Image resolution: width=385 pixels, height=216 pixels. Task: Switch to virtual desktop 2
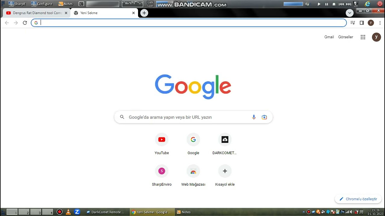coord(24,212)
